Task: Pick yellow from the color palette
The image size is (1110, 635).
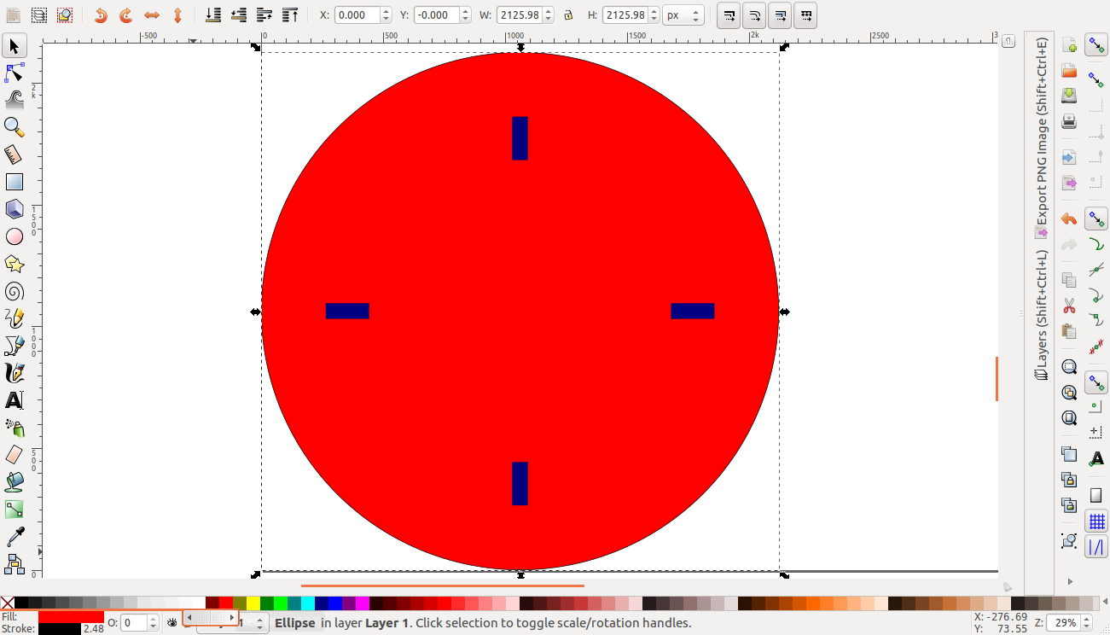Action: (x=253, y=603)
